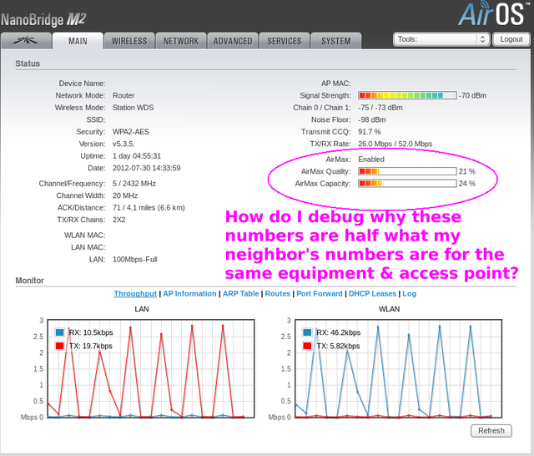The width and height of the screenshot is (534, 456).
Task: Click the Logout button
Action: tap(511, 39)
